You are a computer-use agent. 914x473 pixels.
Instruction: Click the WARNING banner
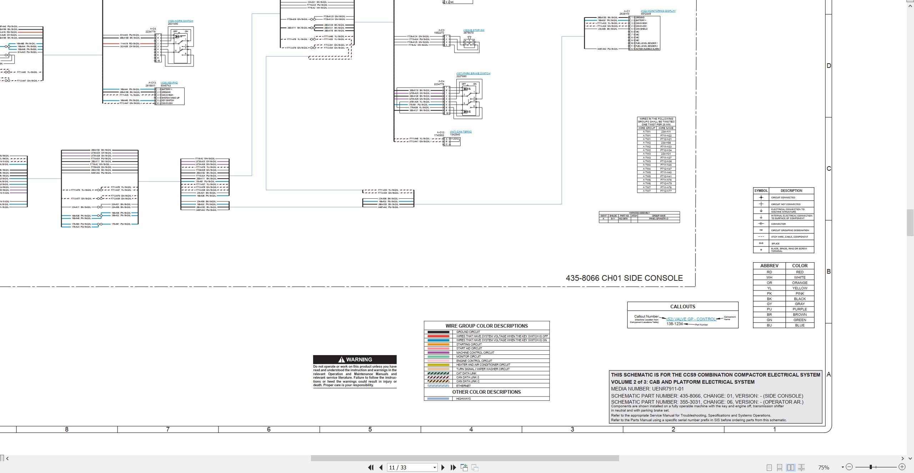click(x=355, y=359)
